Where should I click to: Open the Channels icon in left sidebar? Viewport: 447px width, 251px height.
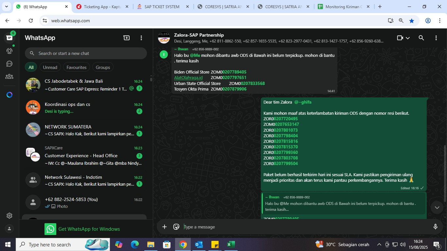click(9, 64)
